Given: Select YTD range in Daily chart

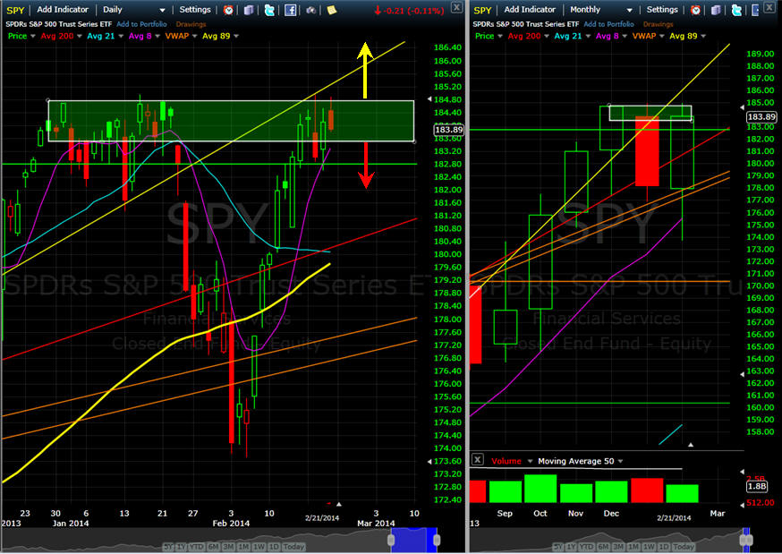Looking at the screenshot, I should pyautogui.click(x=197, y=547).
